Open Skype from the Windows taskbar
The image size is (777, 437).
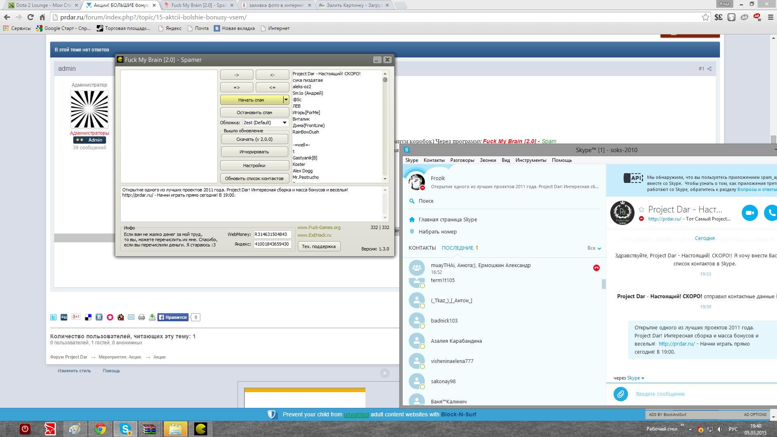(125, 429)
